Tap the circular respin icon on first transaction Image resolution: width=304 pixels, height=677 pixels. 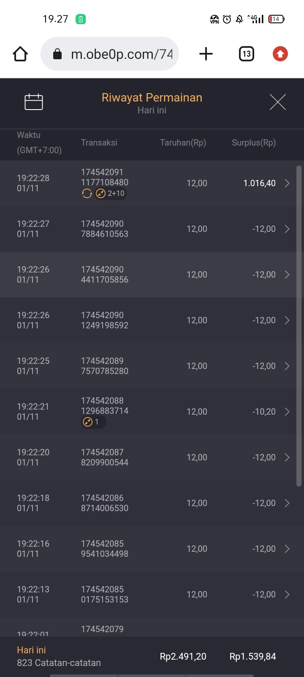tap(87, 194)
